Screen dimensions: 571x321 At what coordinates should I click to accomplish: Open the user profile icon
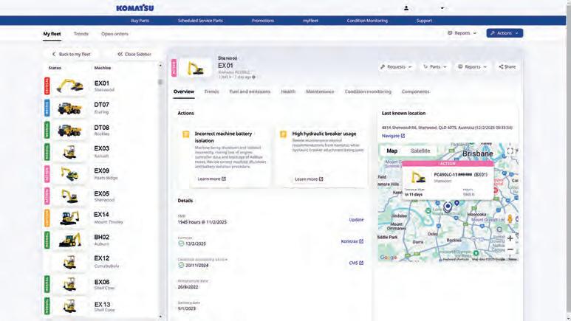coord(406,8)
